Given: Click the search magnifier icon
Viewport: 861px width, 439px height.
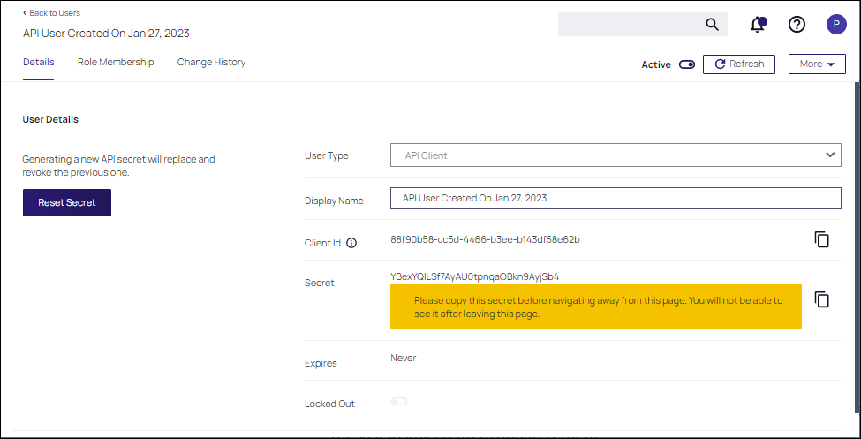Looking at the screenshot, I should [712, 25].
